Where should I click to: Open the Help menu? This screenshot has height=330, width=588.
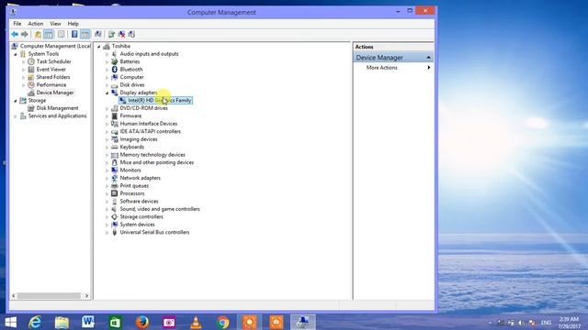coord(73,24)
